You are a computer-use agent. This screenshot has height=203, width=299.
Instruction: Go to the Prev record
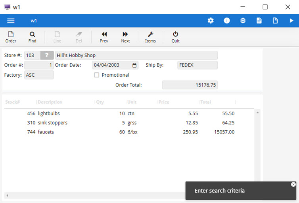click(104, 37)
